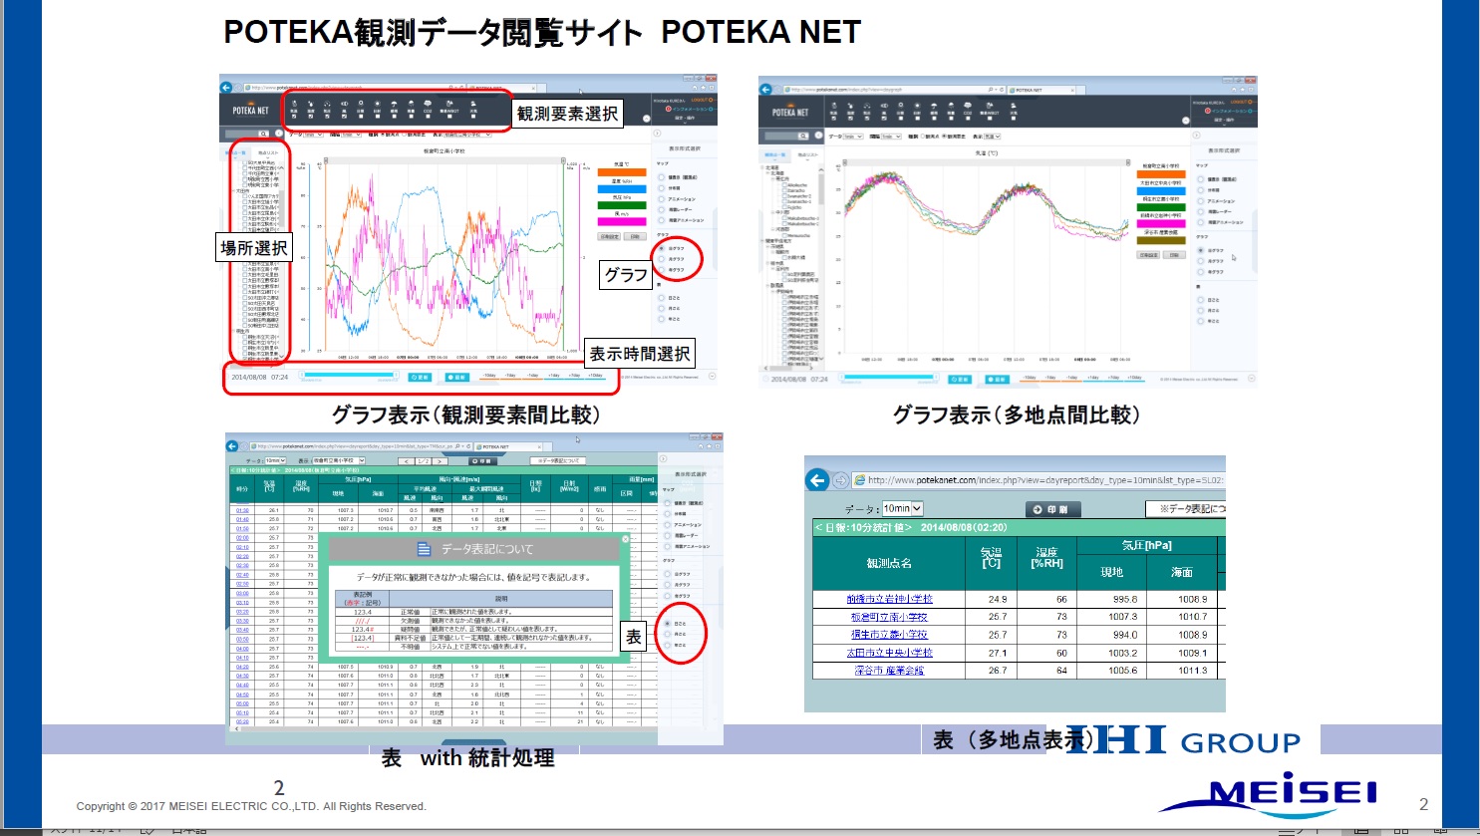Click CO2 element icon in top-left graph

click(x=428, y=106)
